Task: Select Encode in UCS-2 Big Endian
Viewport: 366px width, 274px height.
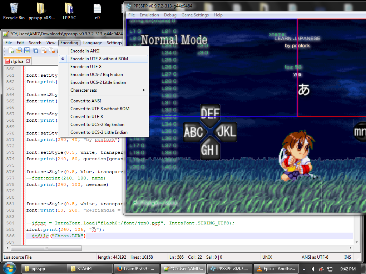Action: tap(97, 75)
